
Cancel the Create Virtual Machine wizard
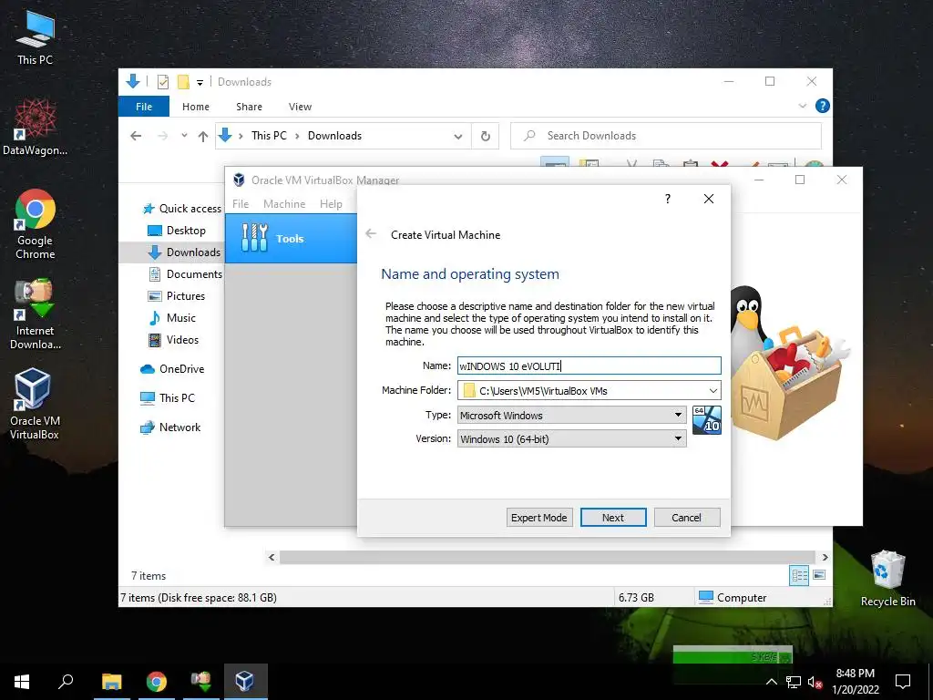click(x=687, y=518)
